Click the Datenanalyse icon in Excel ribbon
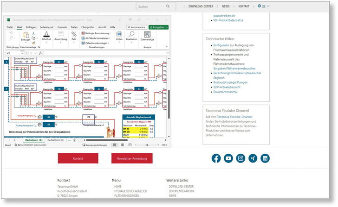The image size is (338, 207). pos(148,37)
